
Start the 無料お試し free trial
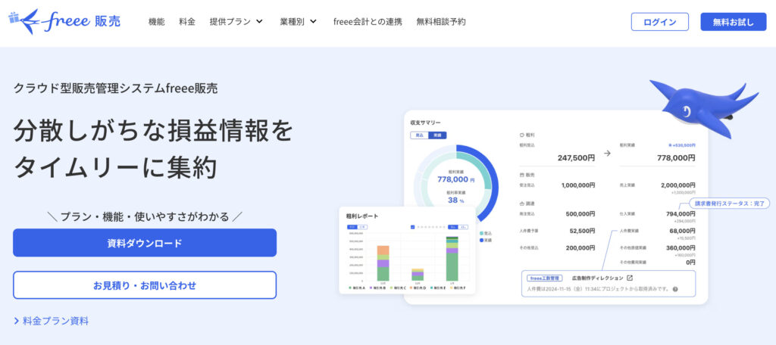pyautogui.click(x=734, y=22)
